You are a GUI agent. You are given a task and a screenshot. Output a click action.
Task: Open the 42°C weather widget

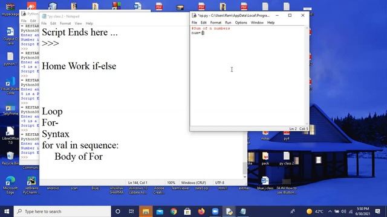coord(314,212)
